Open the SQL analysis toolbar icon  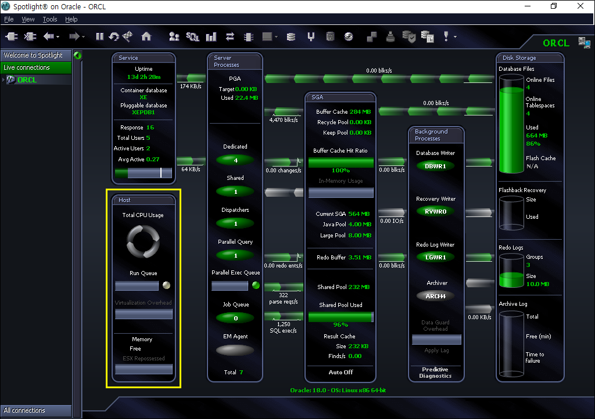coord(192,37)
